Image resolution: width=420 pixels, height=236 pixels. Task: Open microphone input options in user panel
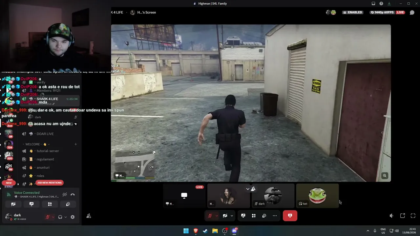tap(53, 217)
